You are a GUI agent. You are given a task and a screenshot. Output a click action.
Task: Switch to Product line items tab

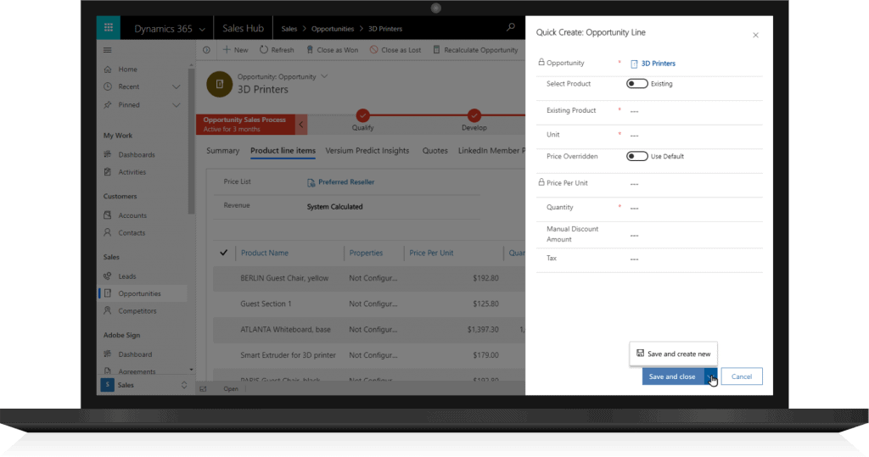click(283, 151)
